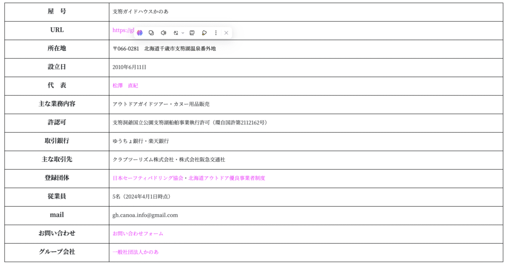Open the 松澤 直紀 representative link
Viewport: 505px width, 264px height.
pos(125,86)
